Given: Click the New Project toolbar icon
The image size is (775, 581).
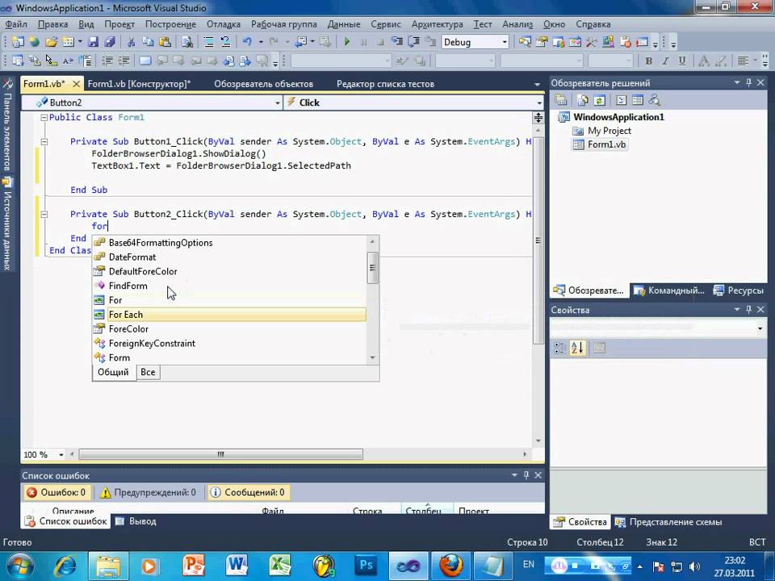Looking at the screenshot, I should pyautogui.click(x=17, y=42).
